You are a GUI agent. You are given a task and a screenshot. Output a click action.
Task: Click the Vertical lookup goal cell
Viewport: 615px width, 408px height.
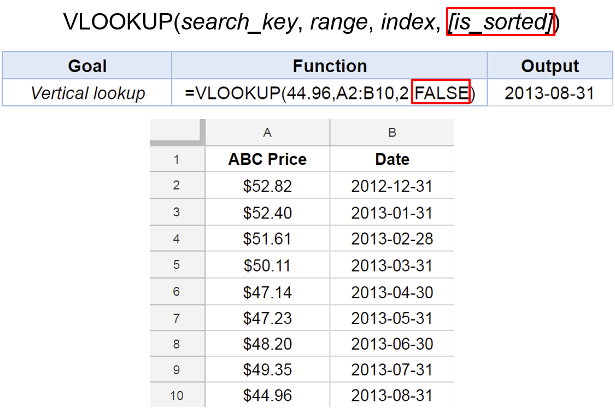[87, 93]
